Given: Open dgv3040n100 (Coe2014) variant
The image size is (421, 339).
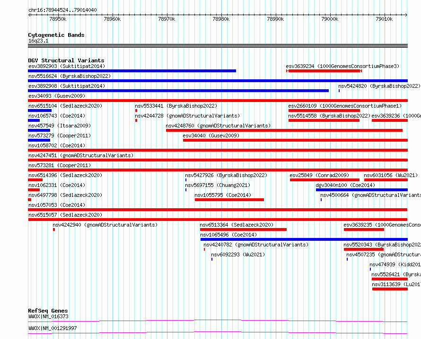Looking at the screenshot, I should (345, 185).
